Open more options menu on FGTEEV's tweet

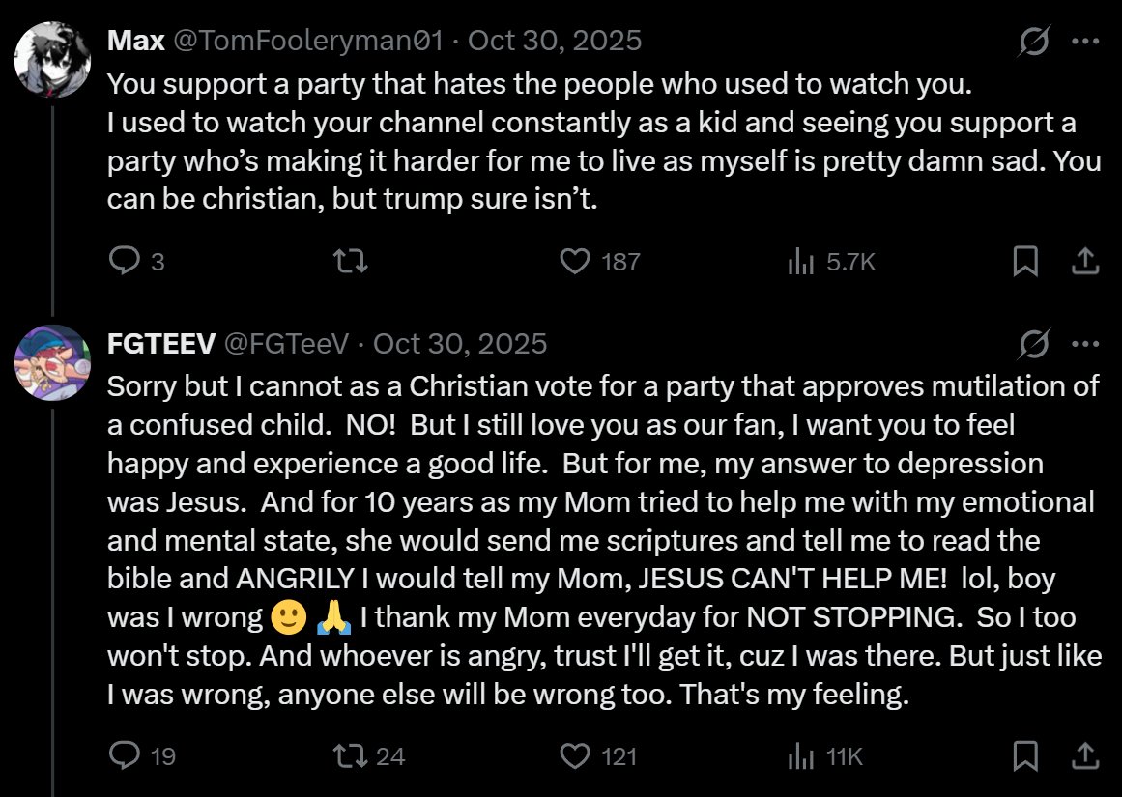tap(1085, 344)
